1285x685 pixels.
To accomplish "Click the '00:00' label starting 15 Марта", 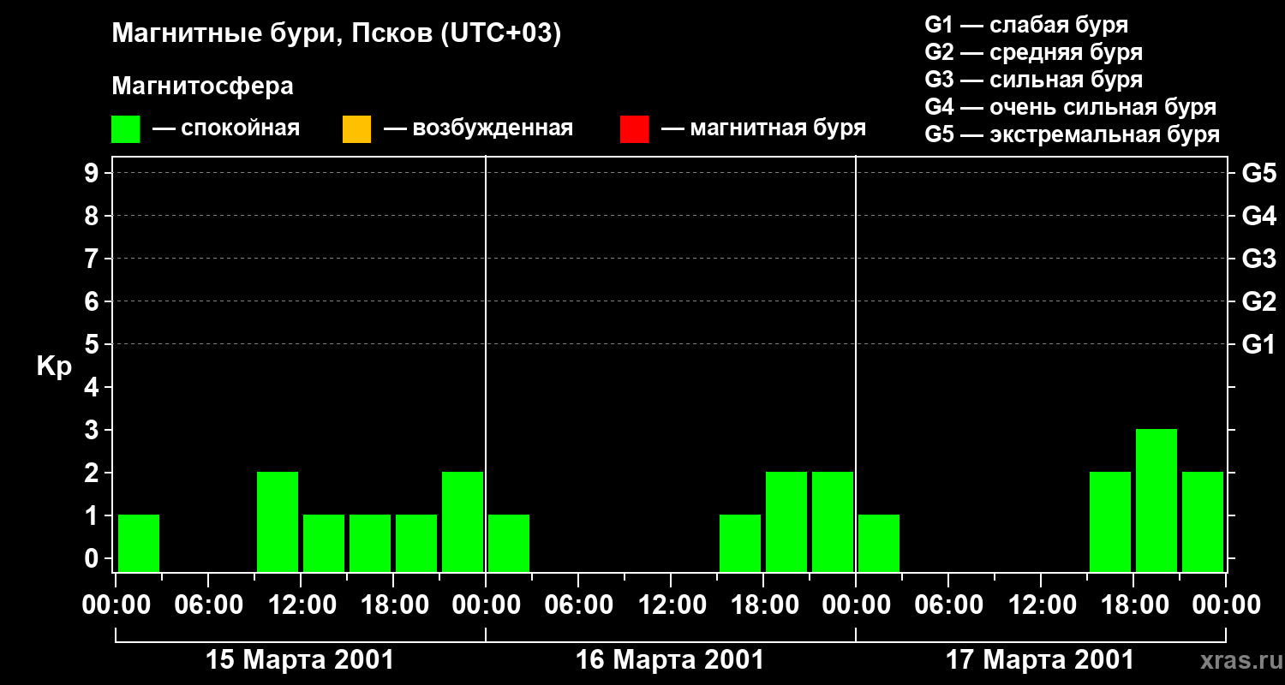I will coord(116,605).
